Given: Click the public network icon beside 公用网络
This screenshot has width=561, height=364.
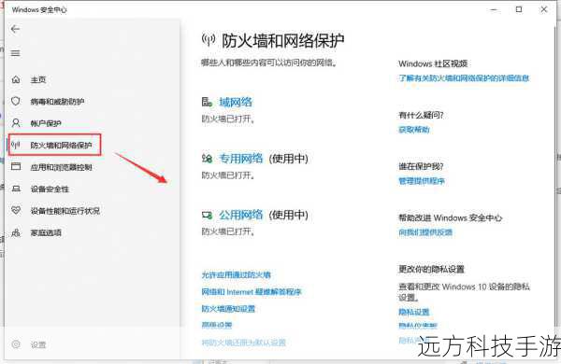Looking at the screenshot, I should click(x=207, y=215).
